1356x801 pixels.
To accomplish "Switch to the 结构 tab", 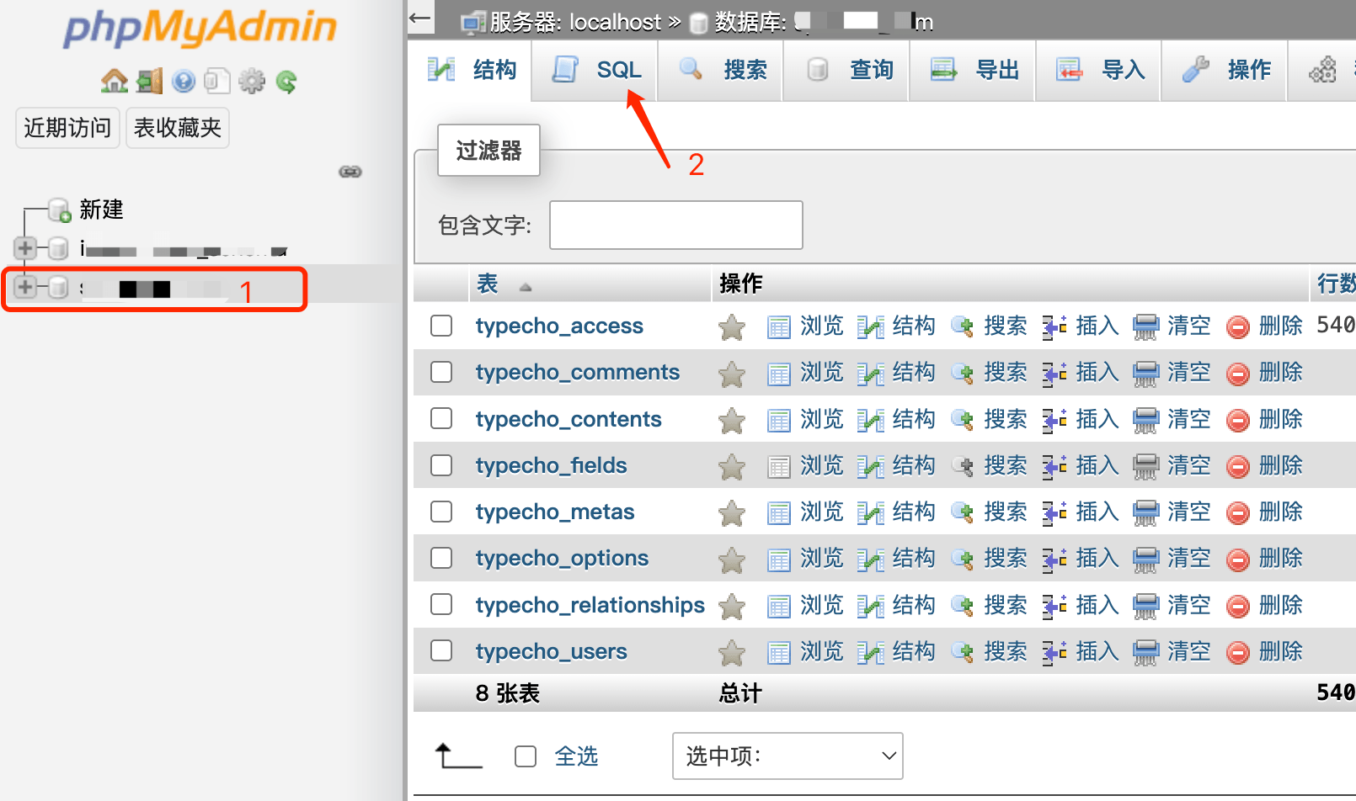I will (x=472, y=70).
